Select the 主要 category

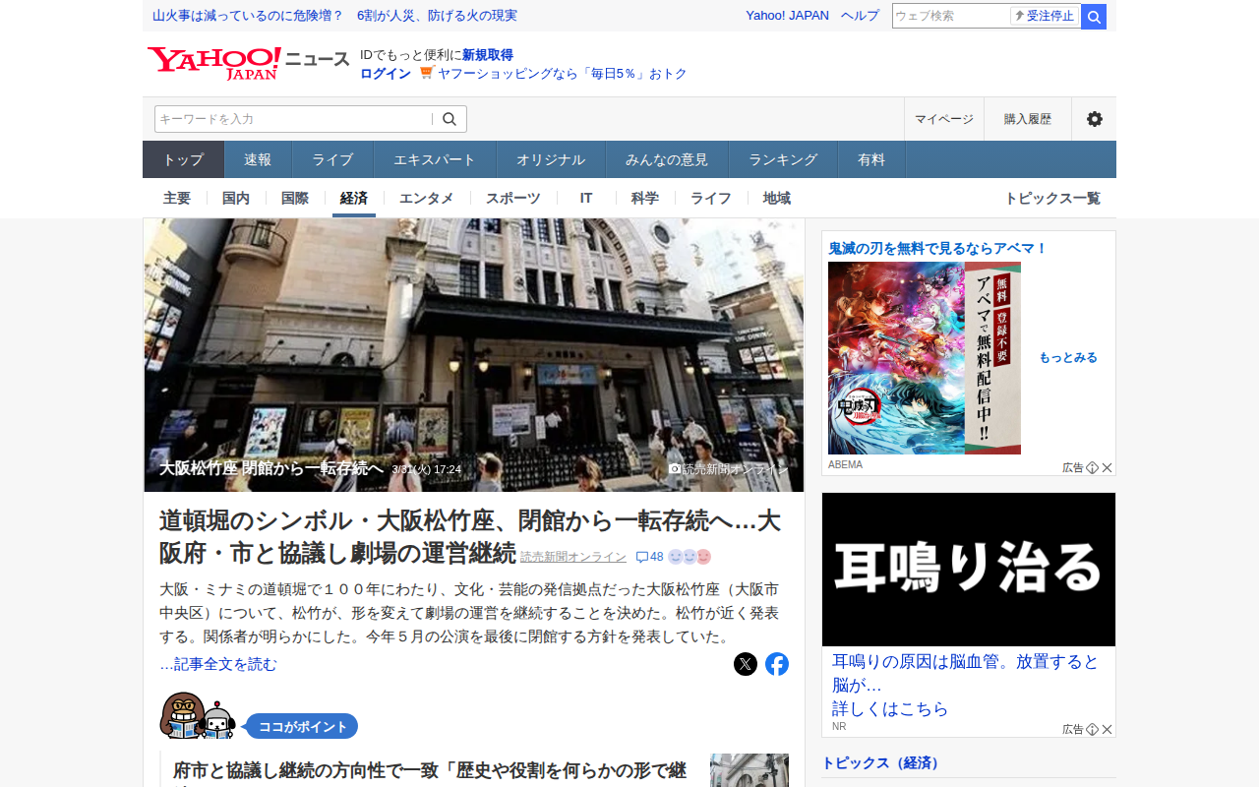177,198
